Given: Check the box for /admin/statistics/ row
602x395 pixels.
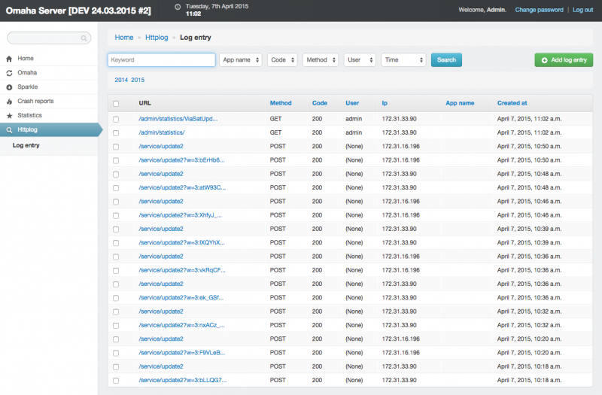Looking at the screenshot, I should point(116,133).
